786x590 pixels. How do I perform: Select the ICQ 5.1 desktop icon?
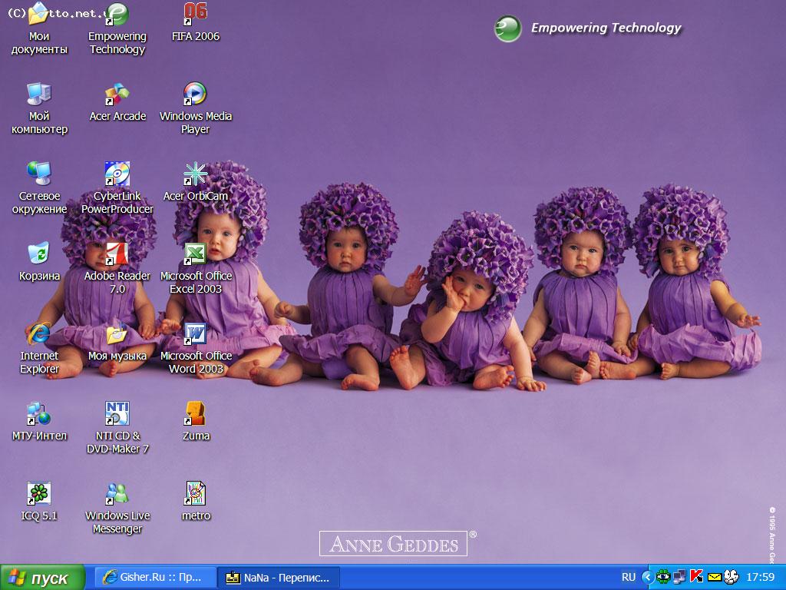pyautogui.click(x=39, y=495)
